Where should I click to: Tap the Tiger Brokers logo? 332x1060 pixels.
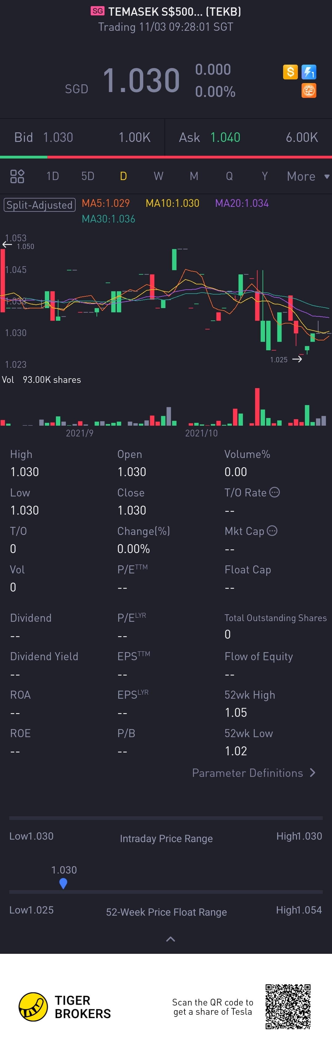(33, 1006)
